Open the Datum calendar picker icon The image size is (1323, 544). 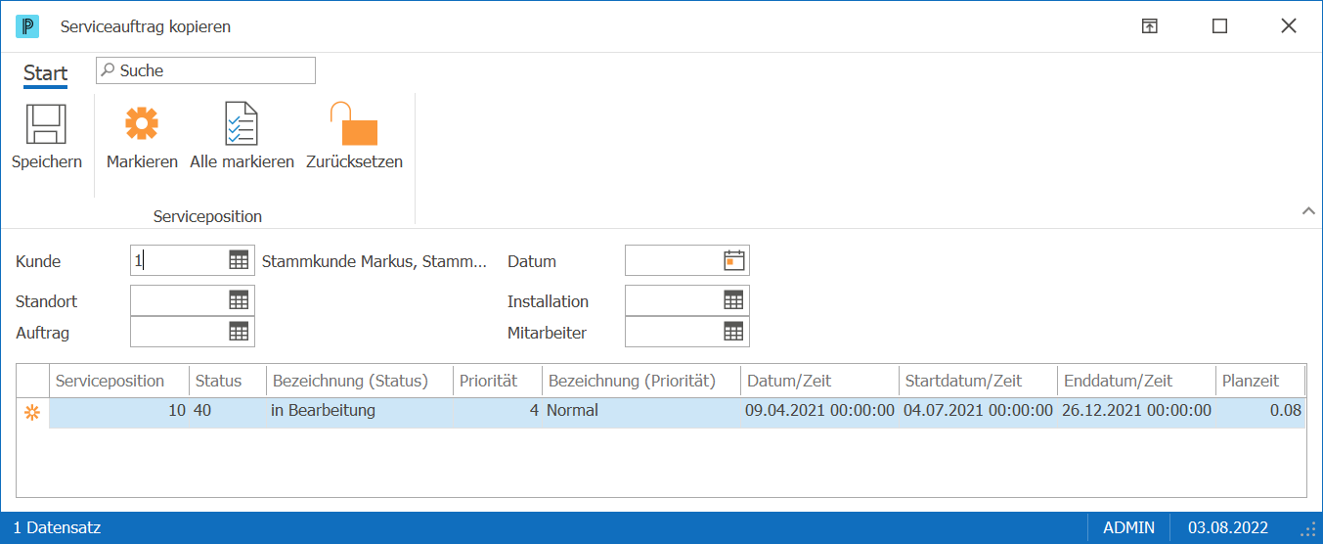[x=734, y=260]
